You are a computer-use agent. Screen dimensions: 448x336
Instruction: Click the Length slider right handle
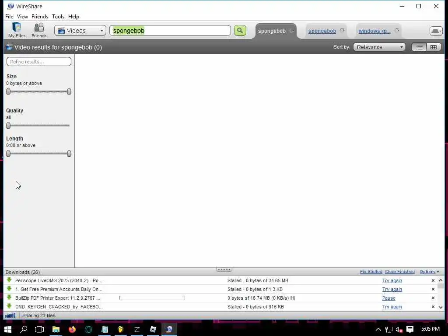pos(69,154)
